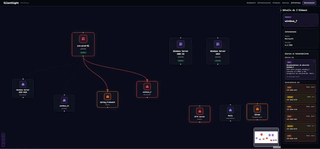Click the Alertes (1) heading
The height and width of the screenshot is (149, 320).
[289, 58]
